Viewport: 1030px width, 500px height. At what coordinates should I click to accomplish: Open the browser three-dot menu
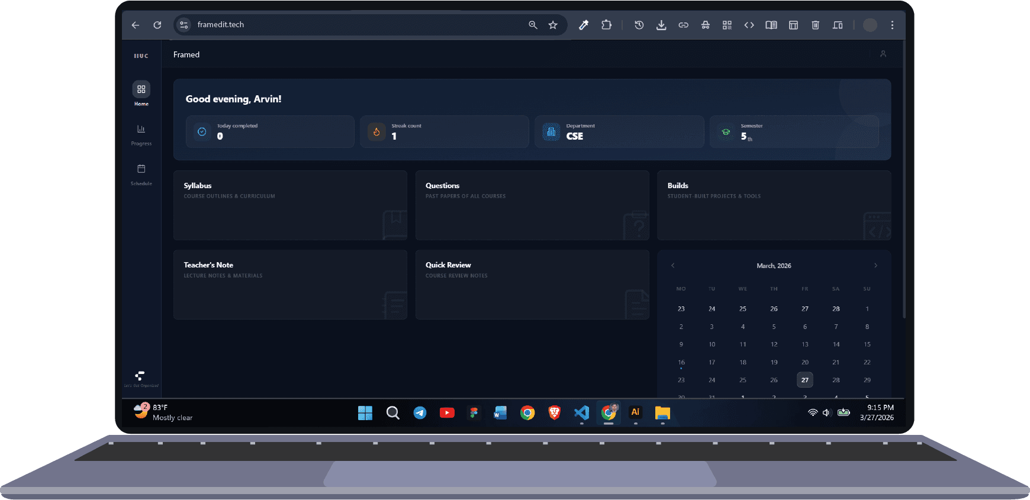pos(892,25)
